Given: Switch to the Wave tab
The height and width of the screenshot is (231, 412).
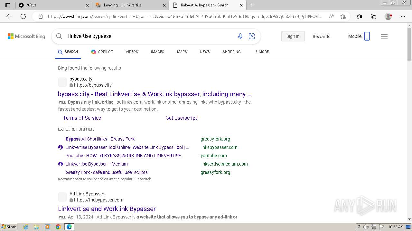Looking at the screenshot, I should [x=54, y=5].
